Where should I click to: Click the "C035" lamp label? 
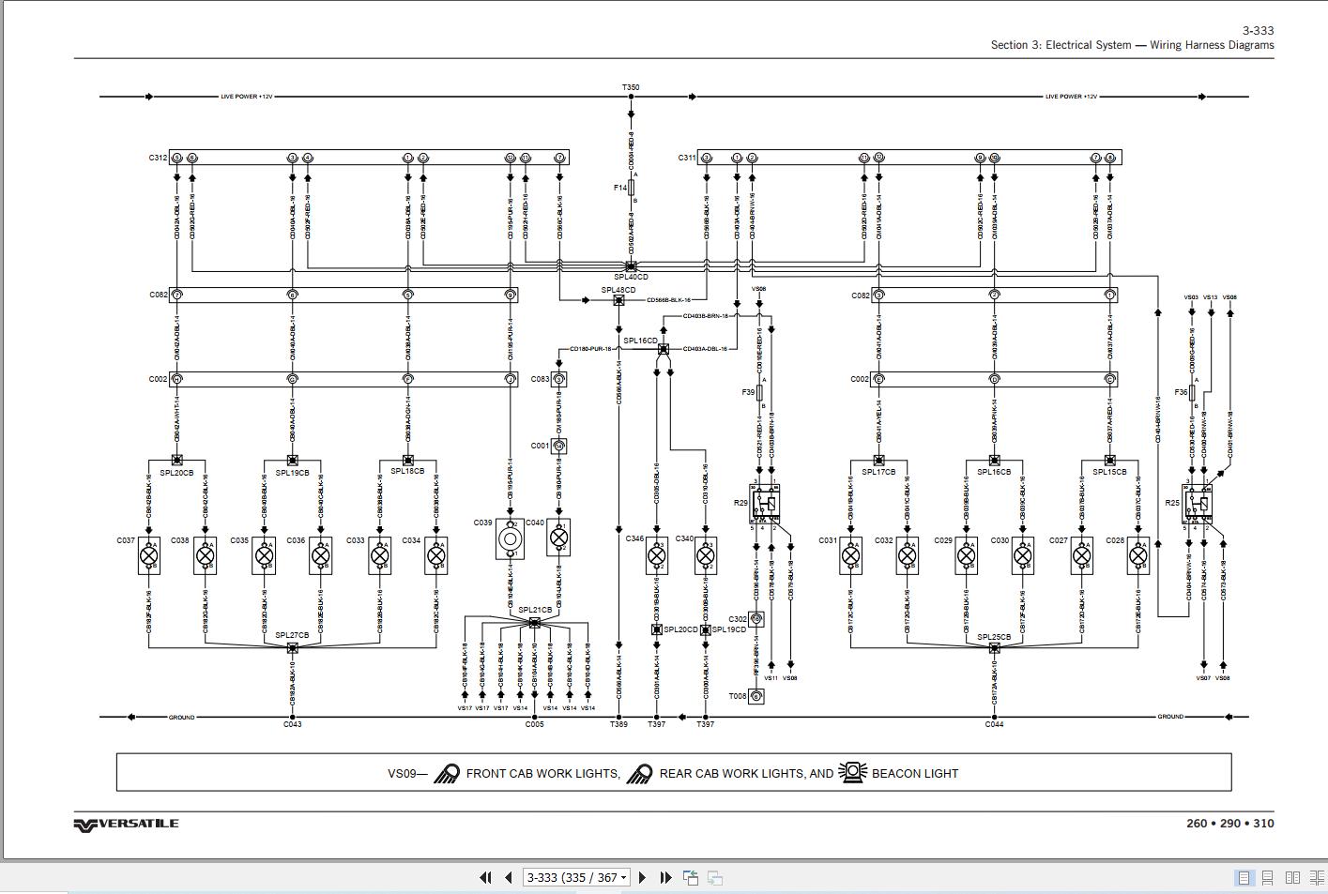coord(239,540)
